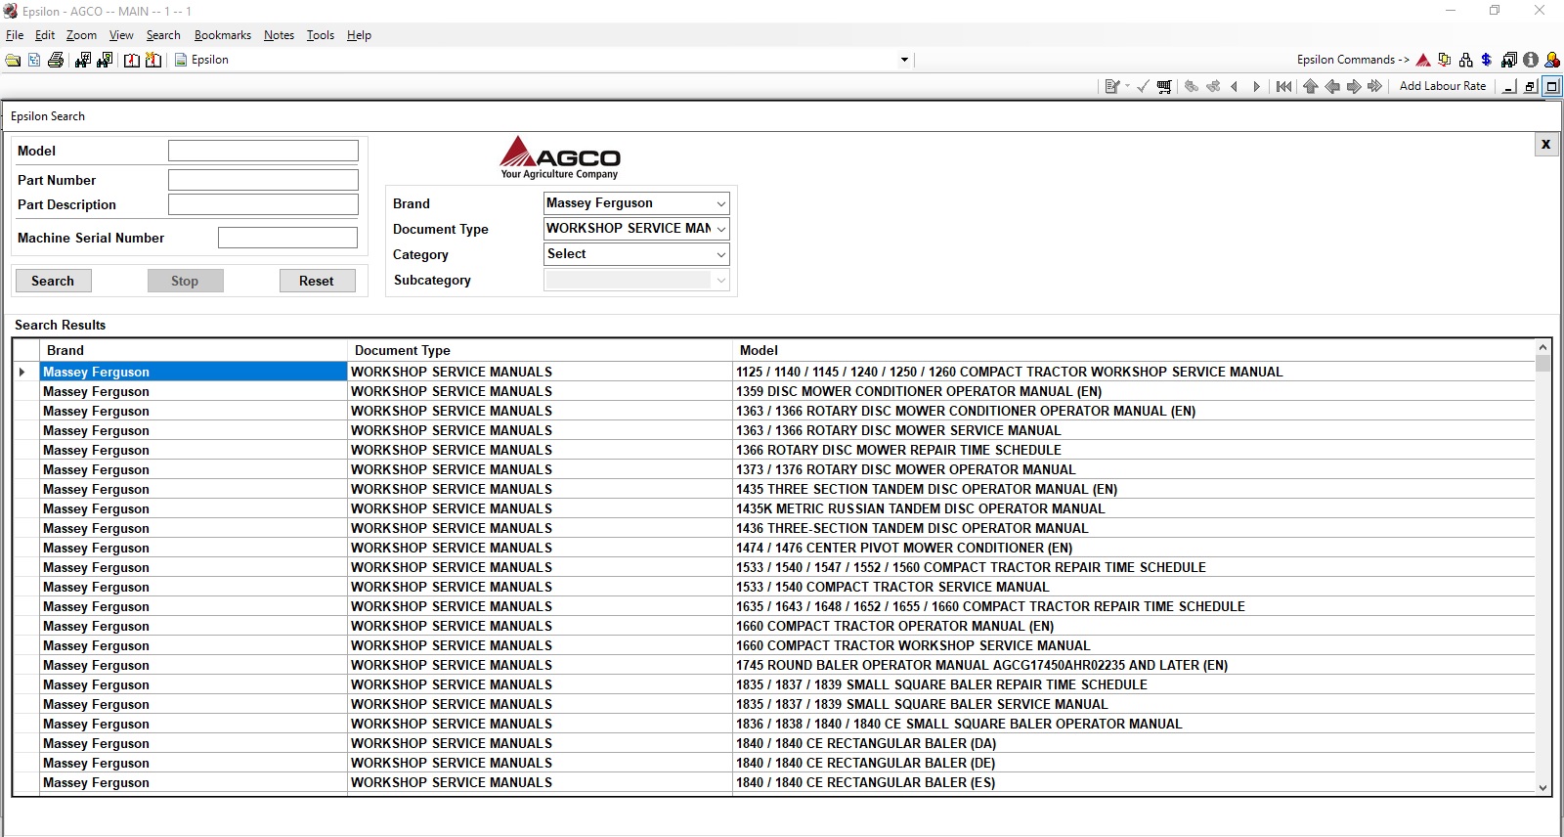Click the binoculars with hash search icon
This screenshot has height=837, width=1564.
click(82, 60)
